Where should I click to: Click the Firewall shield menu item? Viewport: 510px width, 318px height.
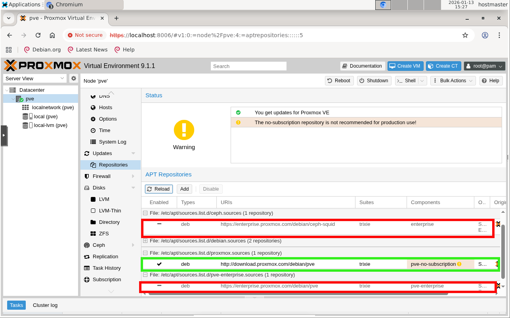[x=101, y=176]
